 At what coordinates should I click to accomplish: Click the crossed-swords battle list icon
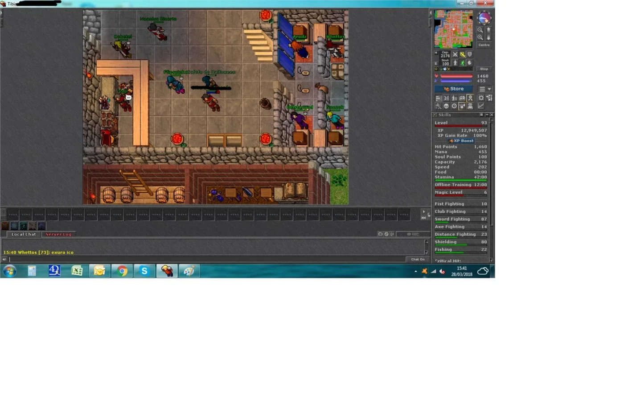tap(447, 98)
